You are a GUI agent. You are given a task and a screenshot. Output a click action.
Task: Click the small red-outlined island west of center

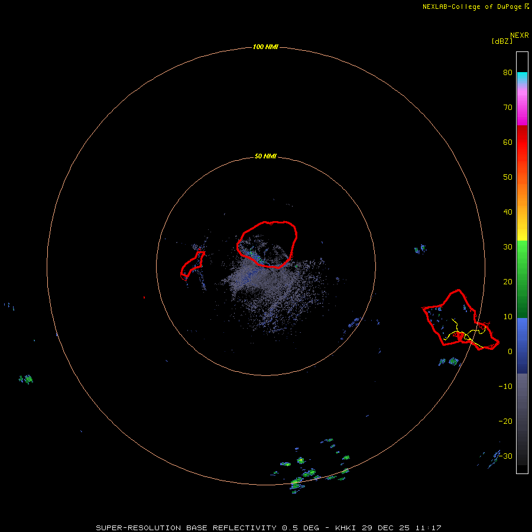point(192,265)
